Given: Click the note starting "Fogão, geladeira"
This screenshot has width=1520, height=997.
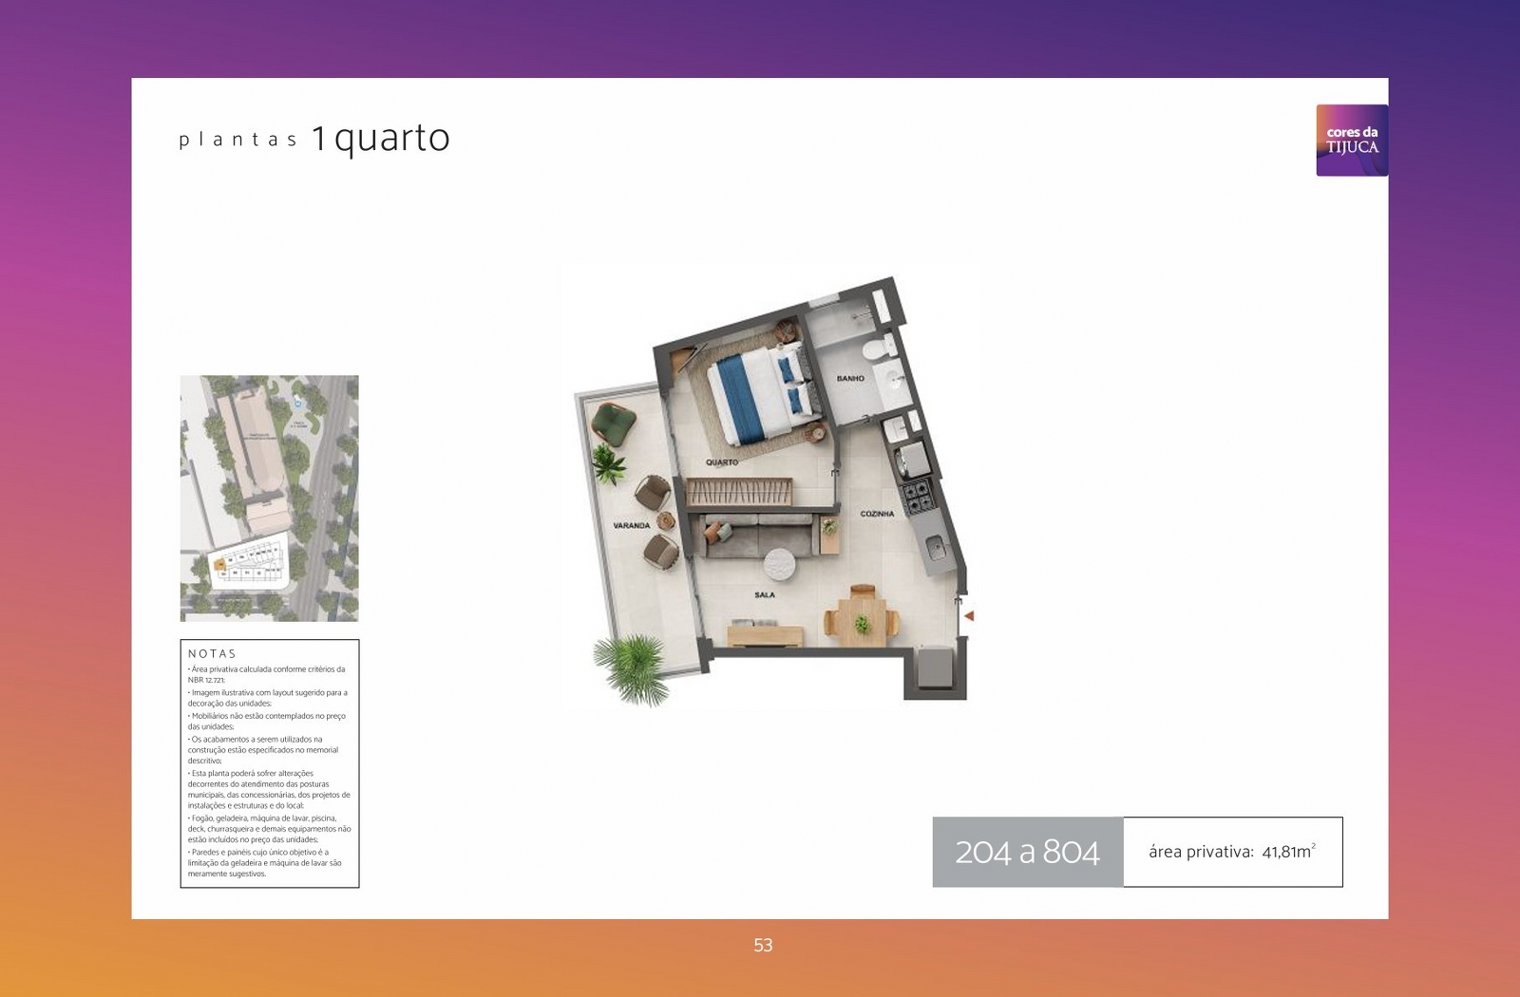Looking at the screenshot, I should click(x=269, y=829).
